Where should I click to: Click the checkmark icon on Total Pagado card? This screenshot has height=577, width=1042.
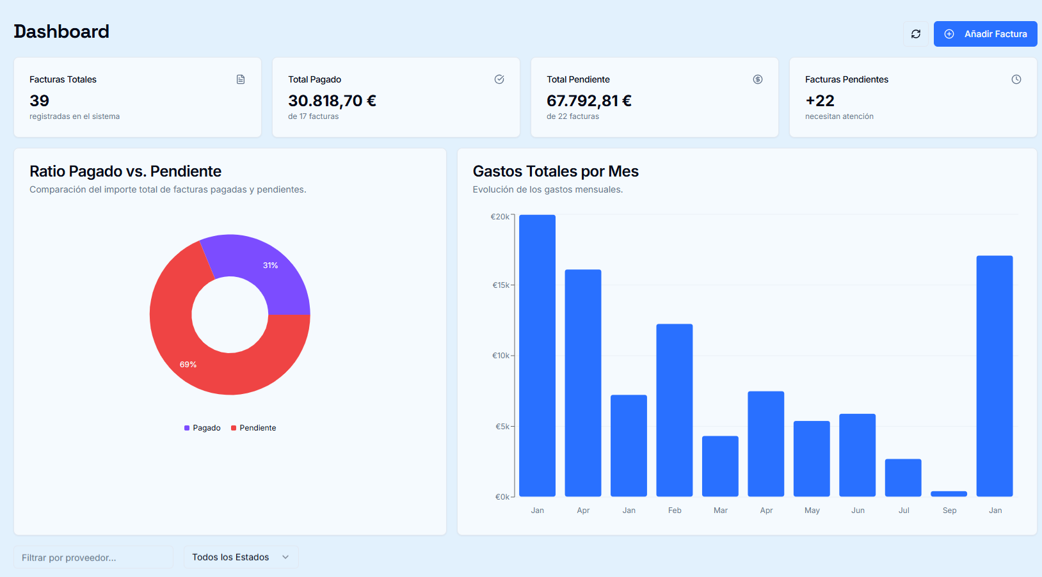pos(499,79)
